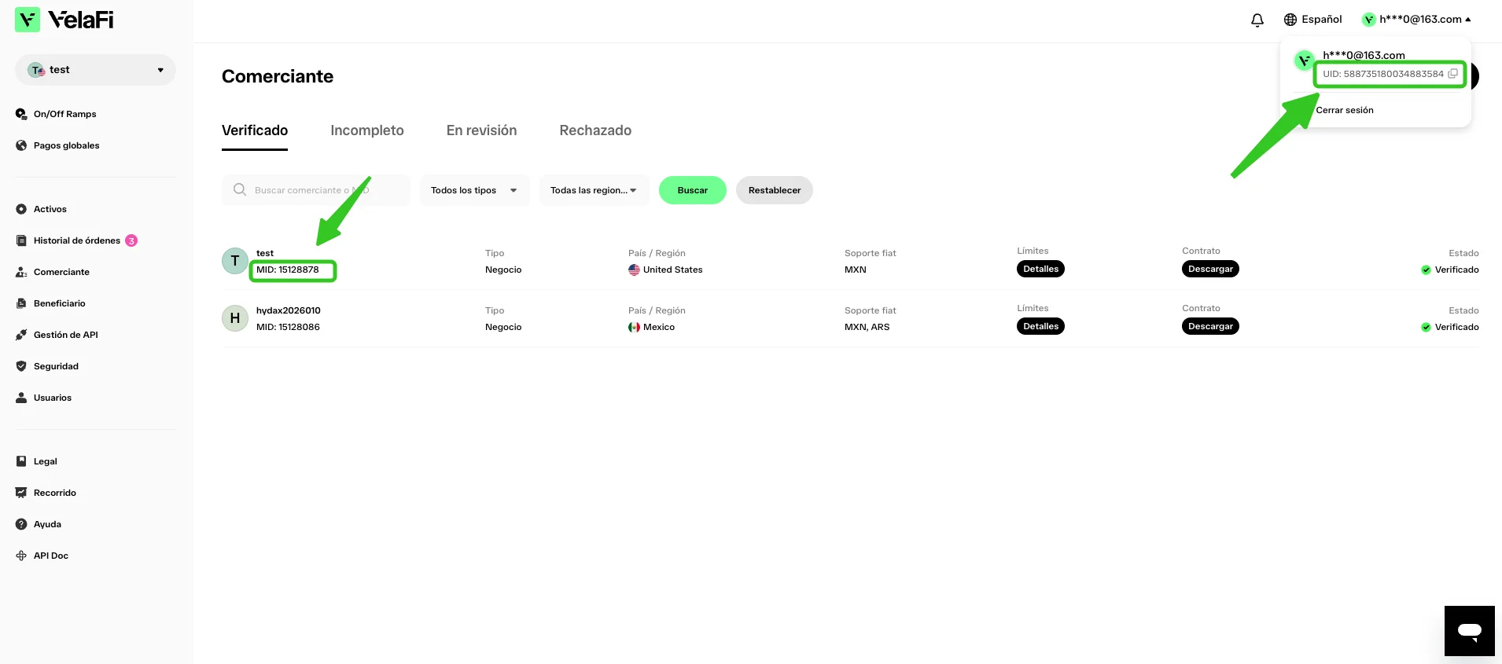Viewport: 1502px width, 664px height.
Task: Collapse the account email menu
Action: point(1416,20)
